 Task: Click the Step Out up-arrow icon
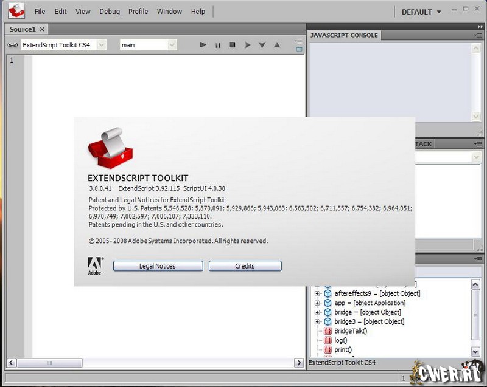(277, 45)
